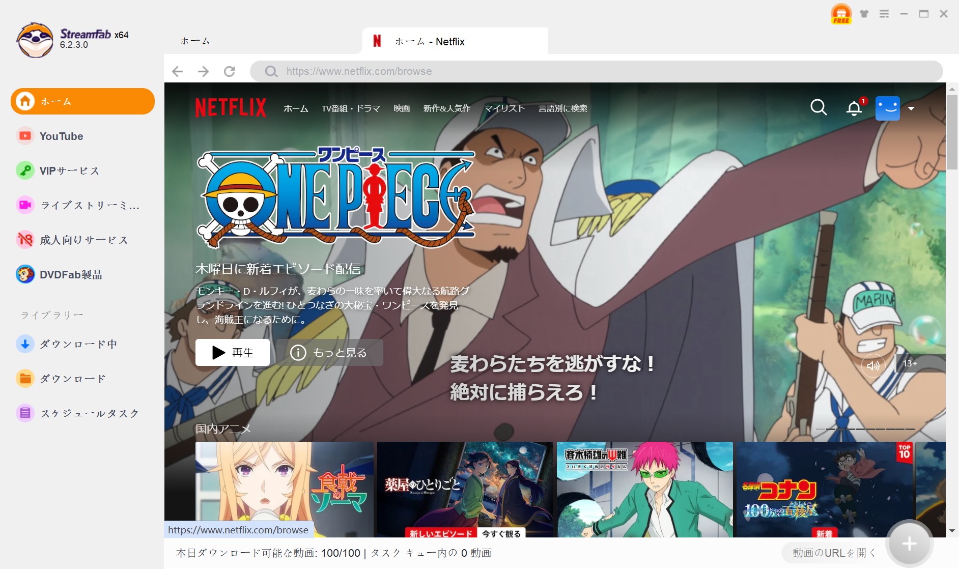Open the StreamFab hamburger menu
The height and width of the screenshot is (569, 959).
(x=884, y=14)
